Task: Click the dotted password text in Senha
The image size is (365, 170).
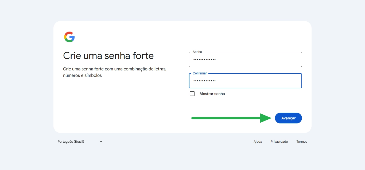Action: pos(205,59)
